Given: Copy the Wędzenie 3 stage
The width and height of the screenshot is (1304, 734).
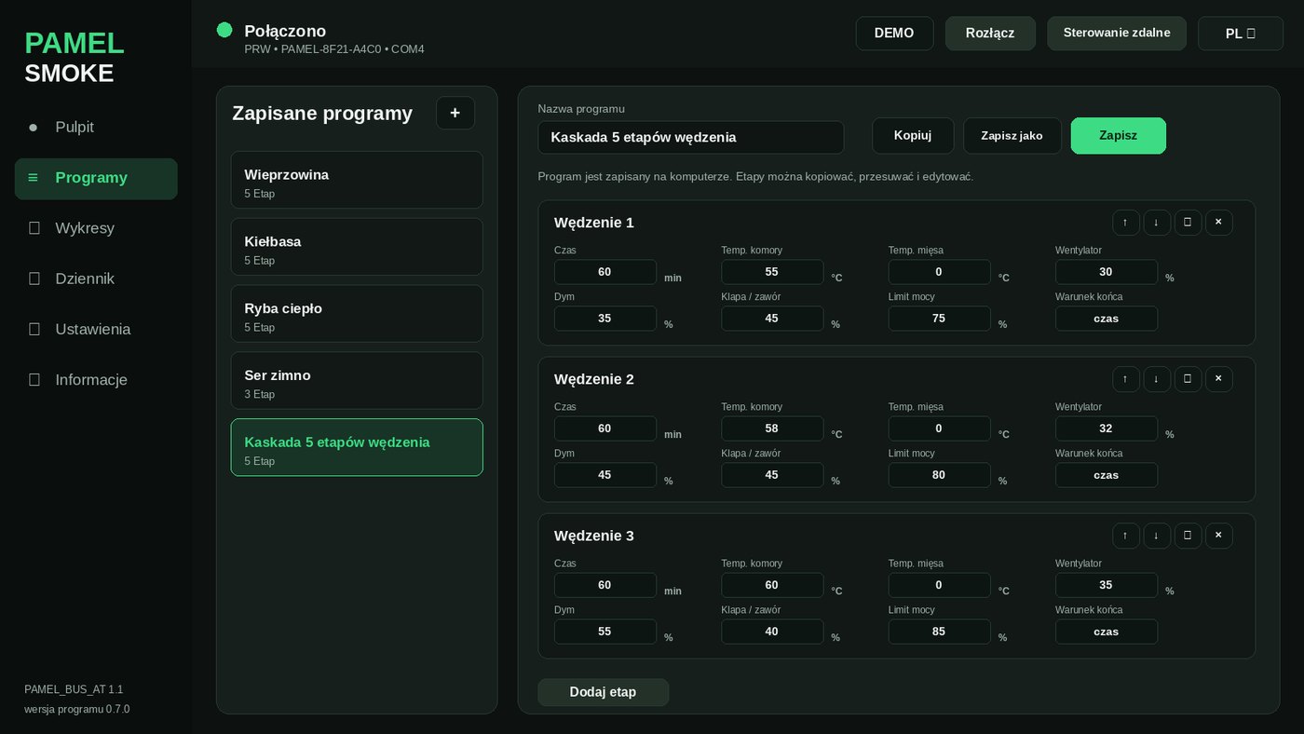Looking at the screenshot, I should 1188,536.
